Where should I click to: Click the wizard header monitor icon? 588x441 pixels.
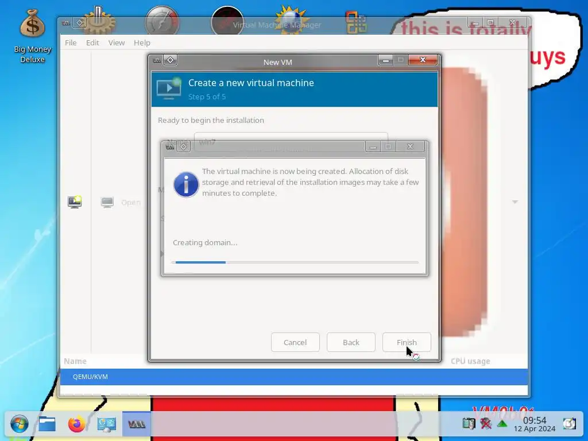(x=169, y=88)
